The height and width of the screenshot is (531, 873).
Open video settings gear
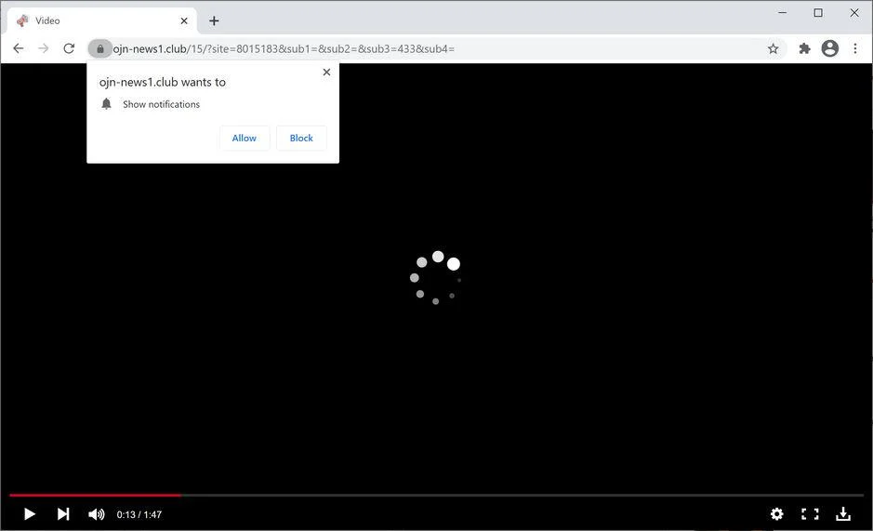776,513
